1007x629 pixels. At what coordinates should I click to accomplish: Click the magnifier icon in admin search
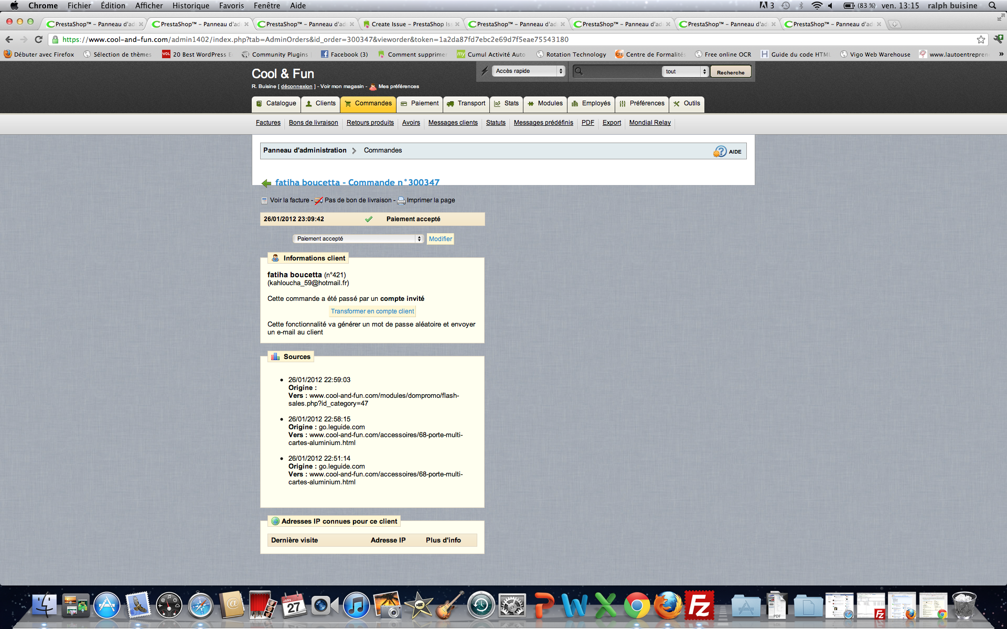pos(579,71)
